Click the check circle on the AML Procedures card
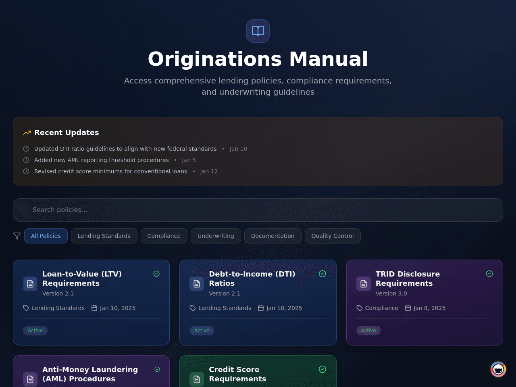Viewport: 516px width, 387px height. coord(157,369)
